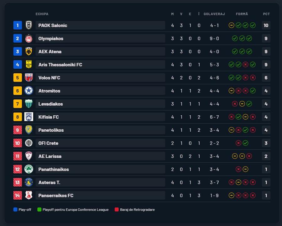Screen dimensions: 282x226
Task: Click the Panathinaikos clover crest
Action: pyautogui.click(x=29, y=169)
